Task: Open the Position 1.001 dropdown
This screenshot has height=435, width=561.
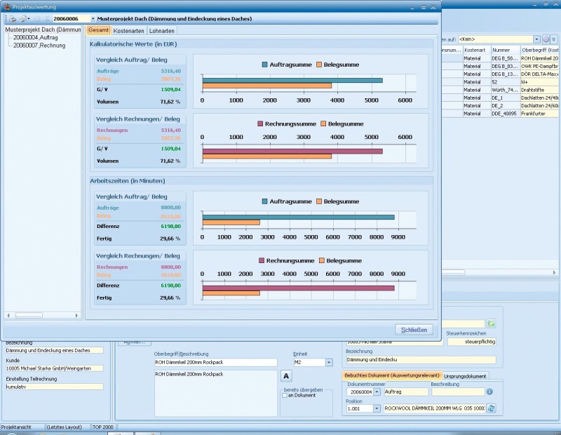Action: click(377, 408)
